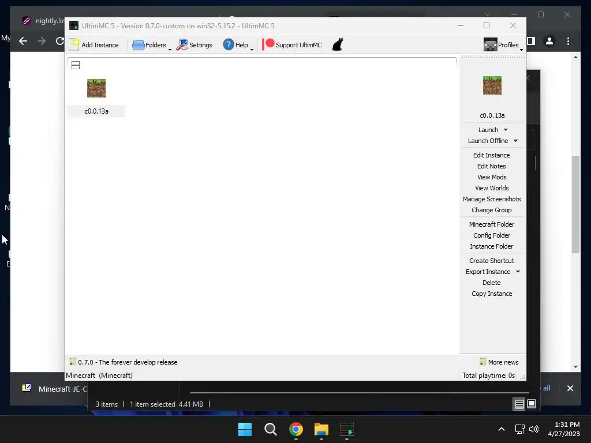Screen dimensions: 591x443
Task: Open Manage Screenshots
Action: 492,199
